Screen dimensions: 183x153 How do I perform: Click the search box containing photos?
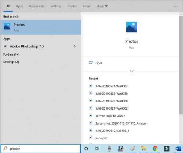coord(41,149)
